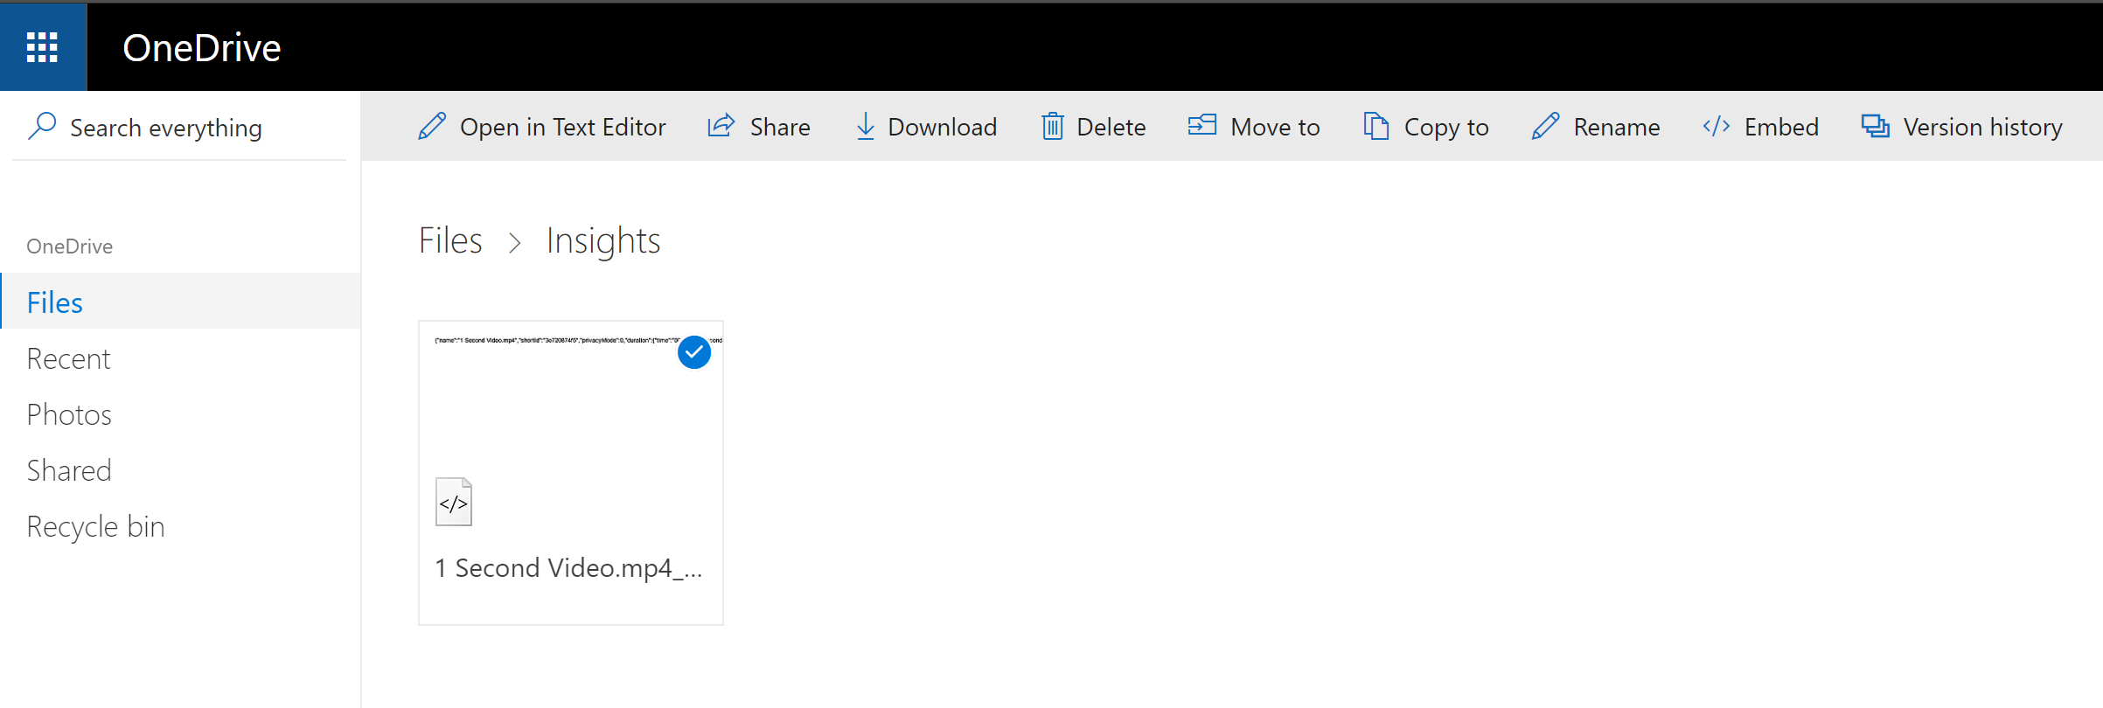Click the Version history icon
The image size is (2103, 708).
coord(1875,127)
